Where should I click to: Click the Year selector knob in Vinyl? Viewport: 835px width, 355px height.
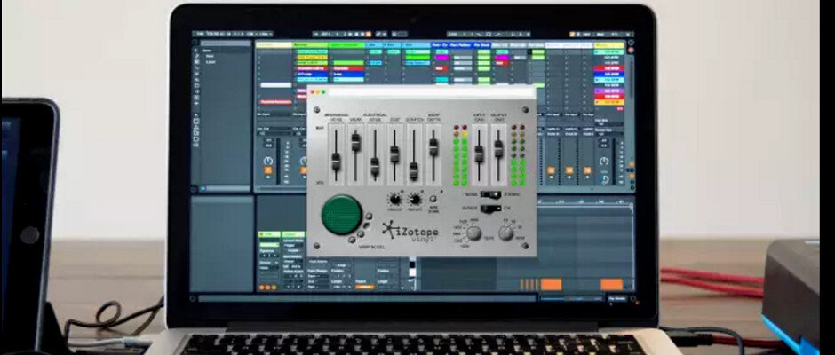pyautogui.click(x=473, y=233)
